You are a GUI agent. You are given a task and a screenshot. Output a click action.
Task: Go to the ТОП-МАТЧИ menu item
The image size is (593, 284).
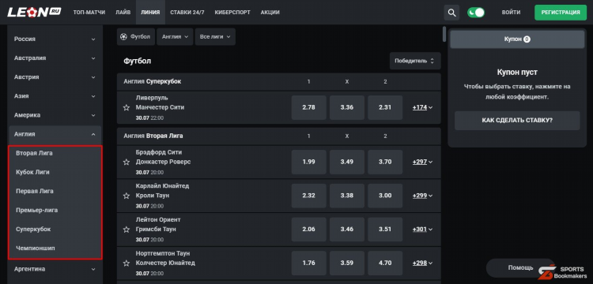click(89, 13)
